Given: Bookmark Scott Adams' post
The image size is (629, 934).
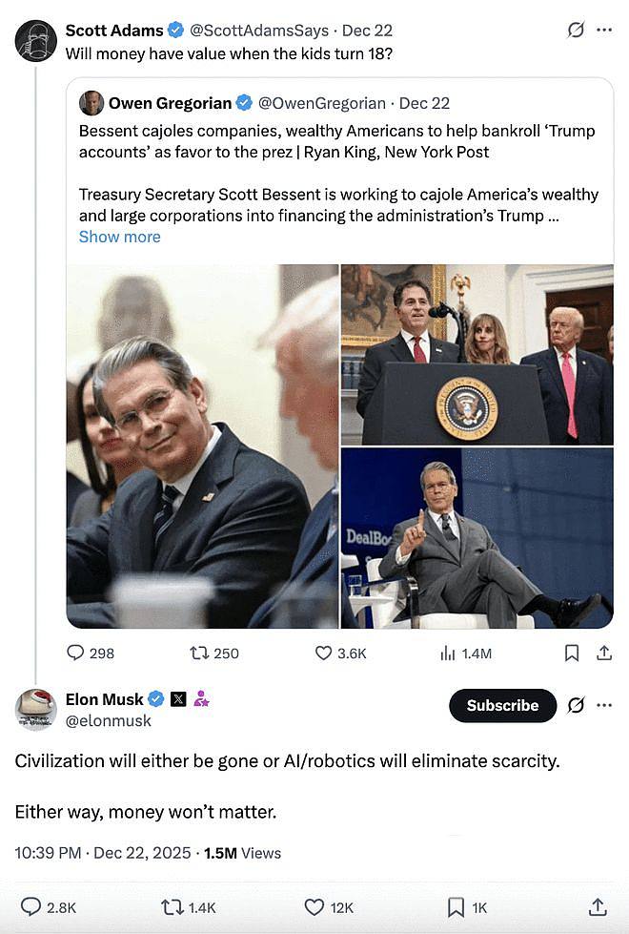Looking at the screenshot, I should (x=572, y=653).
